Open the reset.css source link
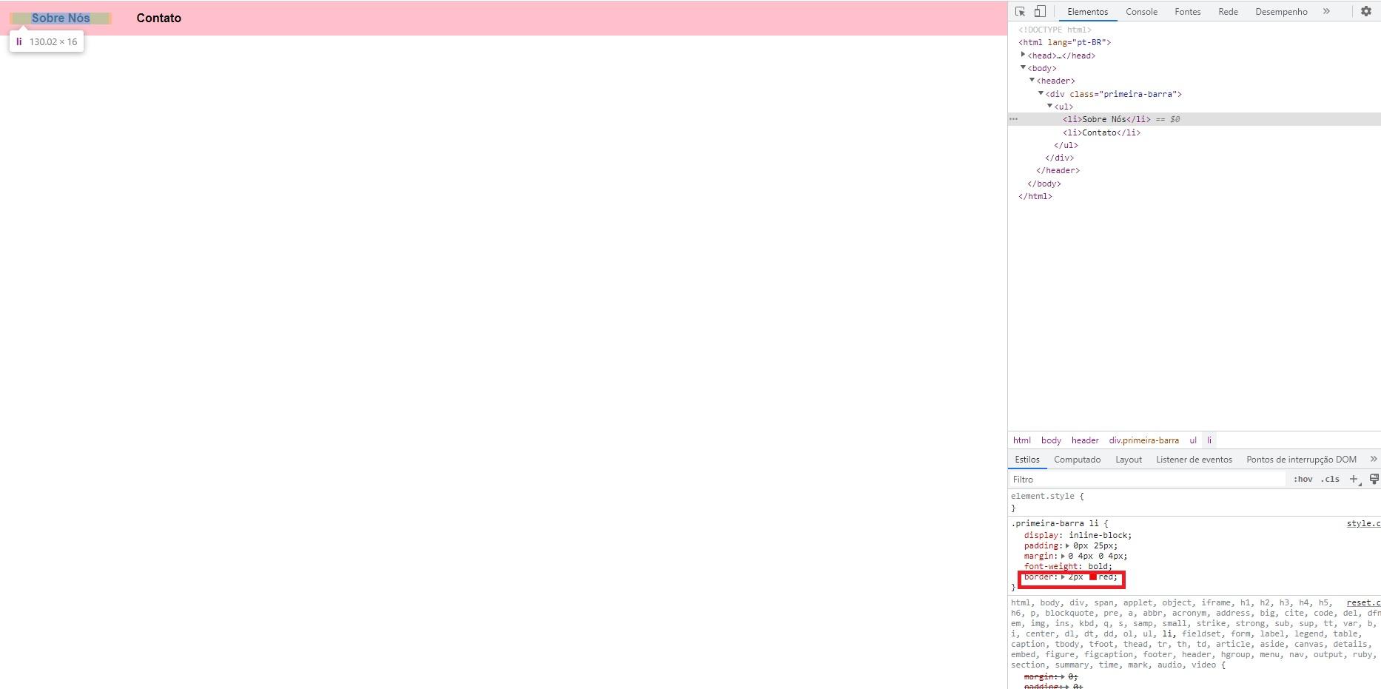The image size is (1381, 689). tap(1363, 603)
